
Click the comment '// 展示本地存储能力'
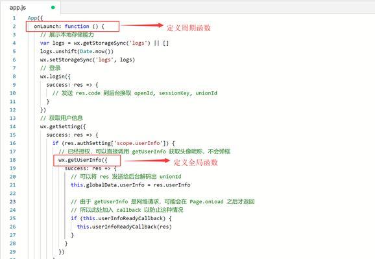click(67, 34)
